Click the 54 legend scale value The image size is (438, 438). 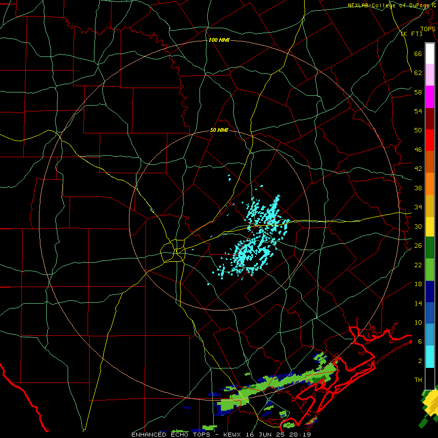(x=418, y=111)
